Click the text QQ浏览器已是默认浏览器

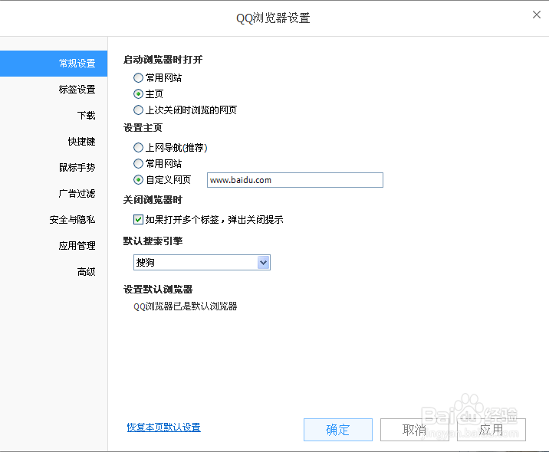click(186, 306)
